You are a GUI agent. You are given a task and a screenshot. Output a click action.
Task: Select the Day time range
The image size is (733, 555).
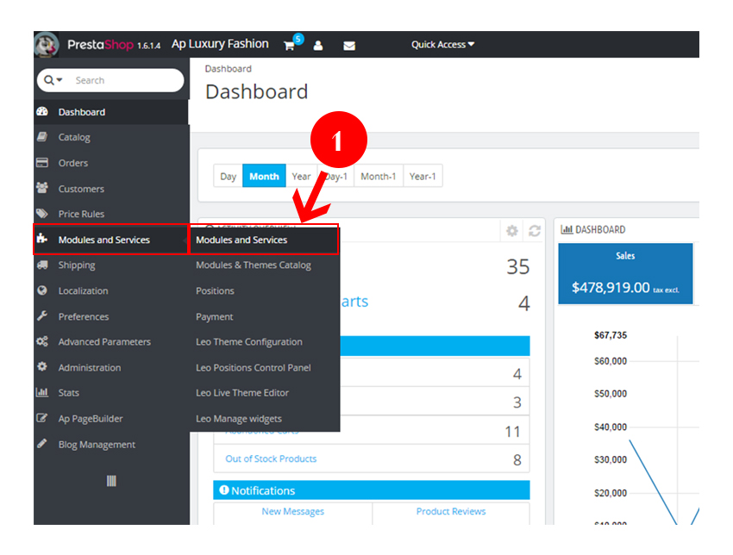click(228, 177)
